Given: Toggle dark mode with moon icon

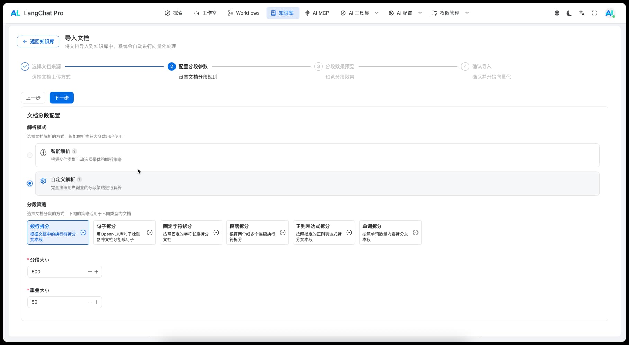Looking at the screenshot, I should tap(569, 13).
